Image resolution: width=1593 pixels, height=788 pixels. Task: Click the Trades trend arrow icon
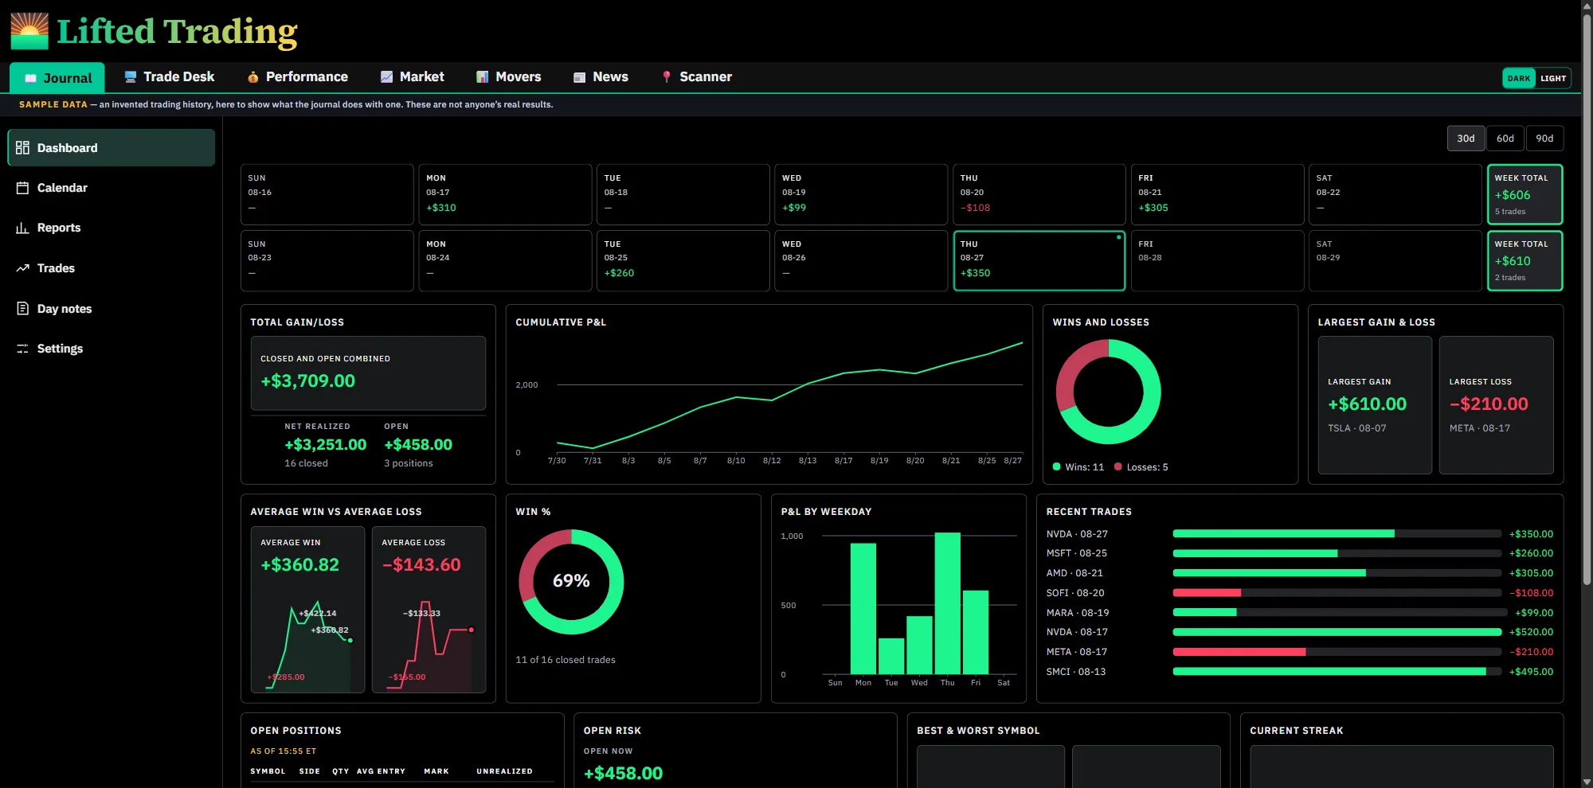(22, 268)
